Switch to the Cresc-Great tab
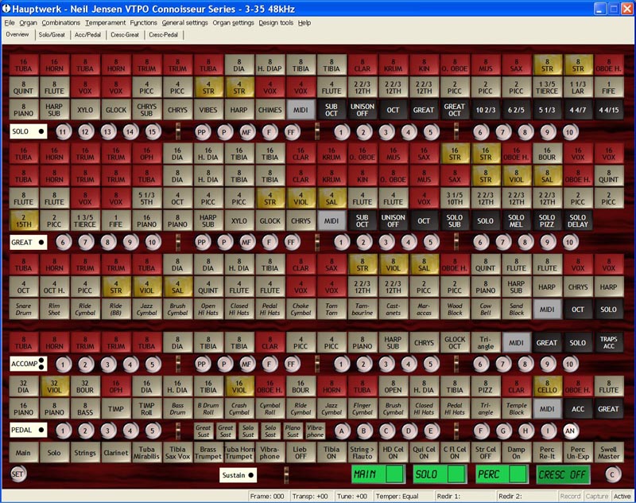Image resolution: width=636 pixels, height=503 pixels. click(x=125, y=35)
